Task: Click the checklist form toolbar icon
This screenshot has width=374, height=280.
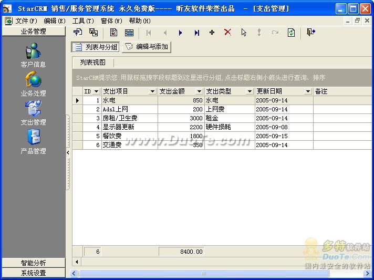Action: 113,32
